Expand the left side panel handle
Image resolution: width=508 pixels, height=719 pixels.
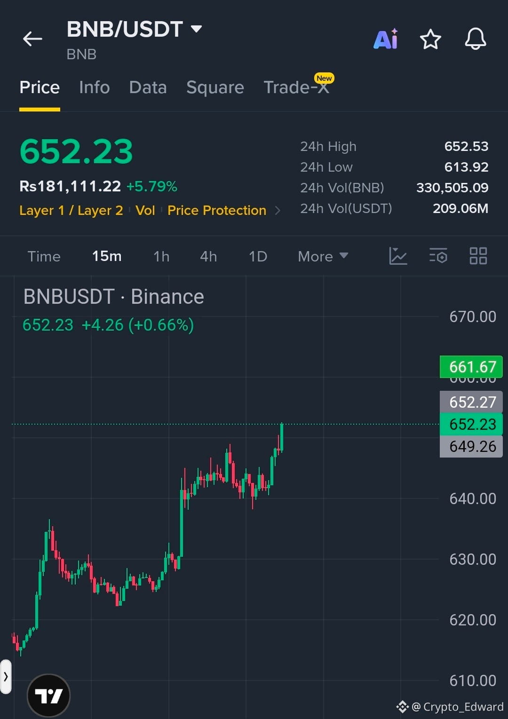[x=6, y=677]
